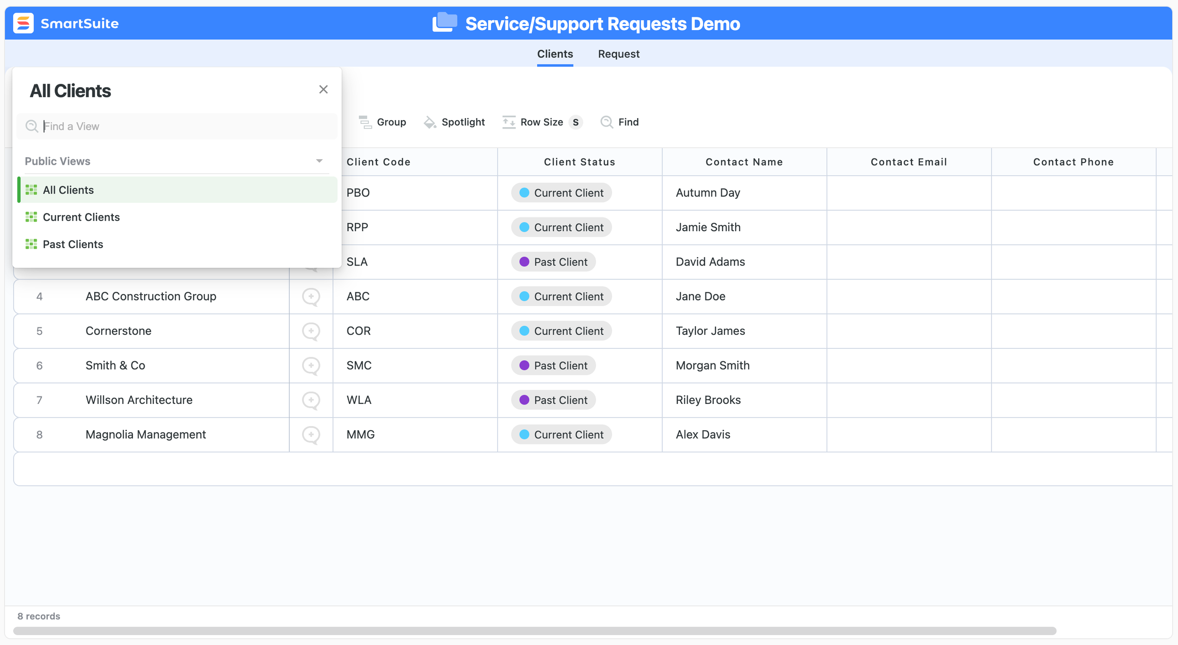
Task: Open the Group toolbar option
Action: pos(382,122)
